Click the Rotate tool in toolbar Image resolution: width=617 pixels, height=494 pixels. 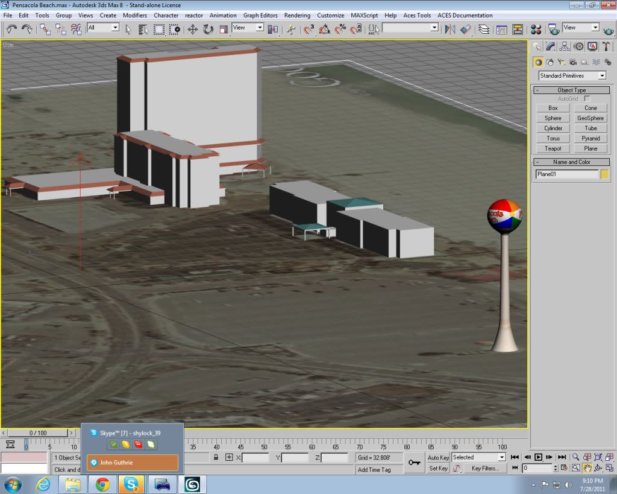[x=208, y=29]
